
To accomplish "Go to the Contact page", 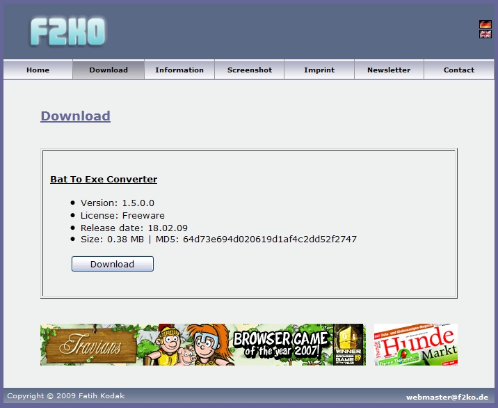I will (459, 70).
